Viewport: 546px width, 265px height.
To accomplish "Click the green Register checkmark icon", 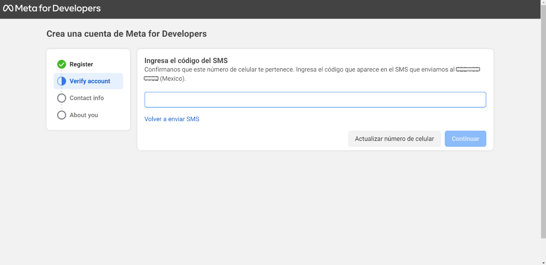I will click(62, 64).
